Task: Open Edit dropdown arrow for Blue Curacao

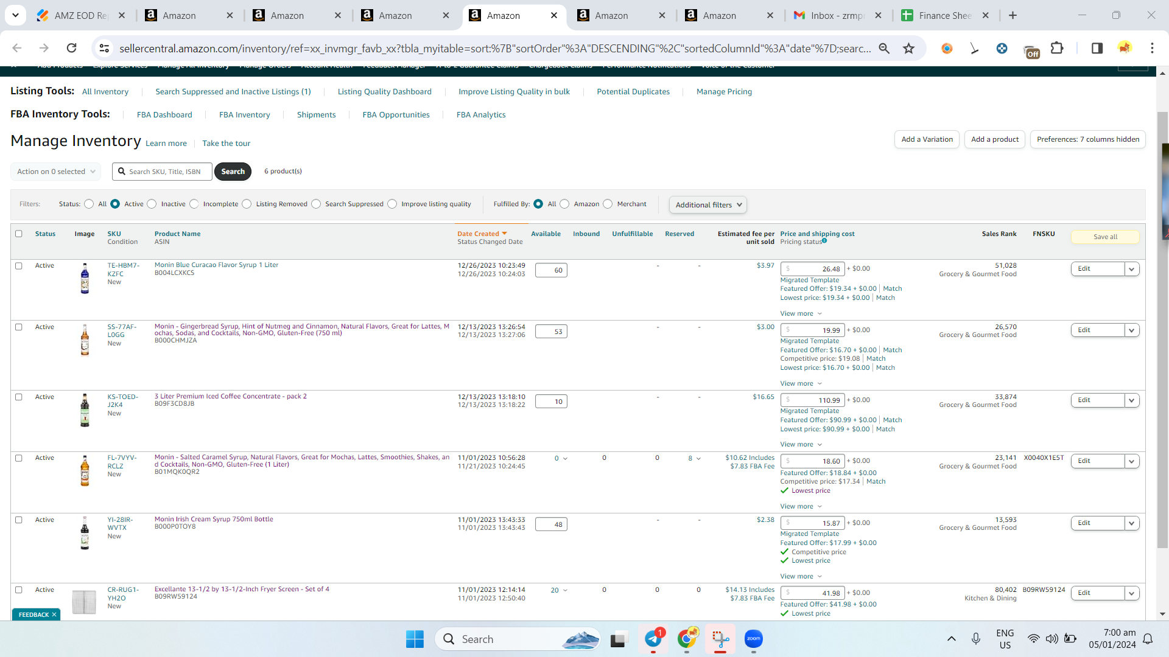Action: tap(1132, 269)
